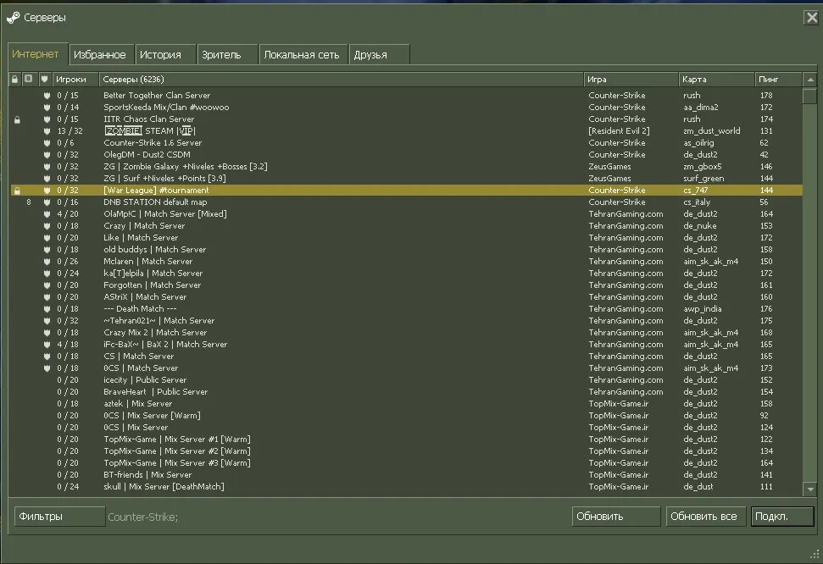The height and width of the screenshot is (564, 823).
Task: Grab the window resize grip in corner
Action: (x=815, y=554)
